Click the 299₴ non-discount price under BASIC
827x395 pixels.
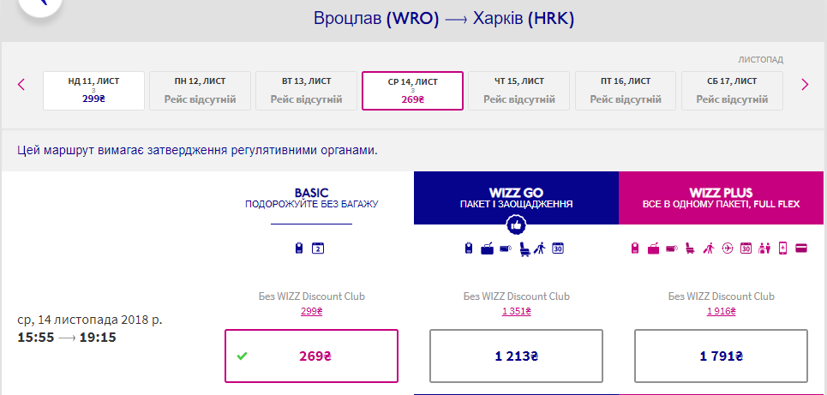(x=311, y=311)
